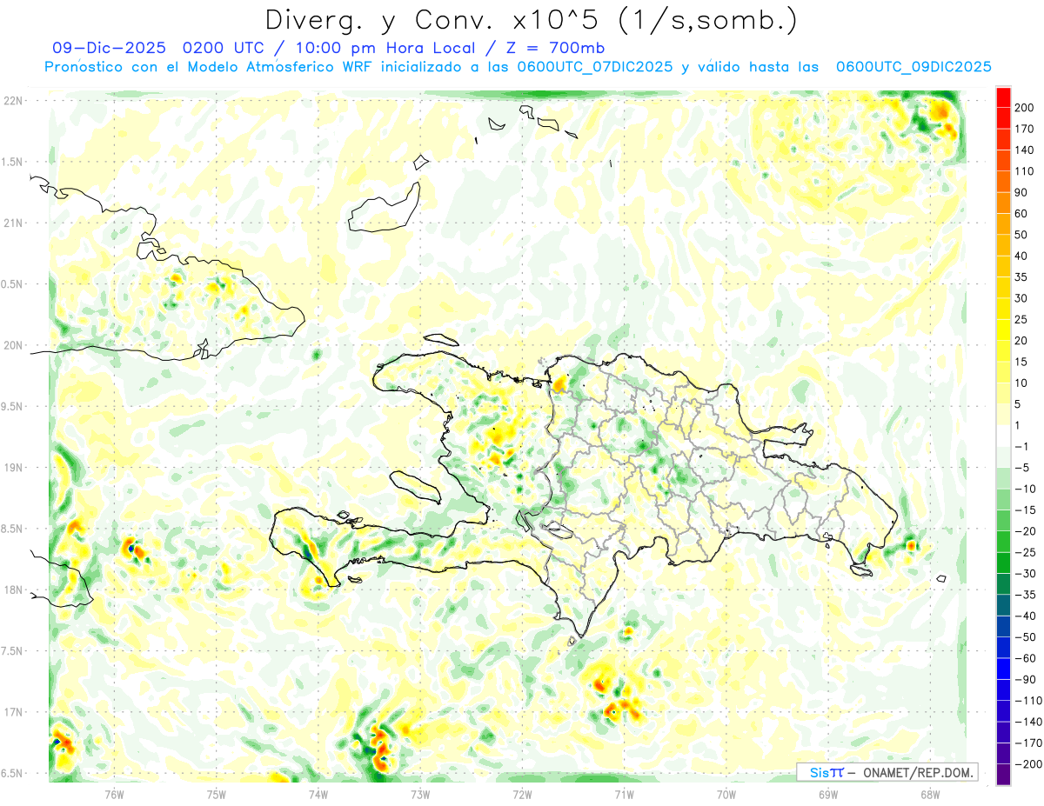This screenshot has width=1044, height=806.
Task: Click the "0600UTC_09DIC2025" valid-until time text
Action: [x=913, y=66]
